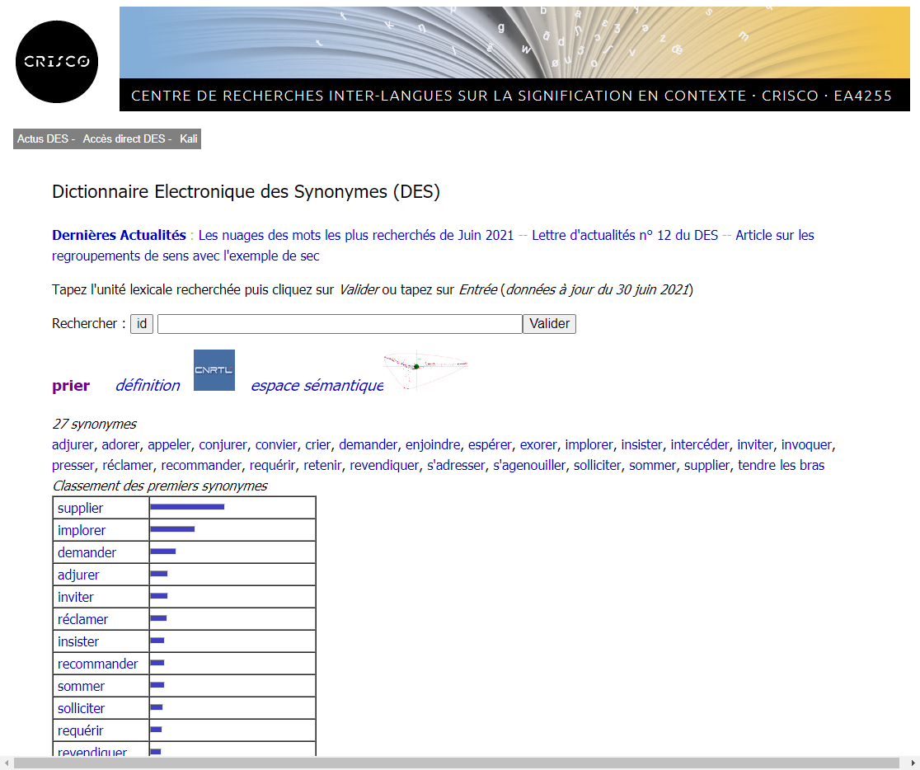
Task: Open synonym enjoindre
Action: coord(433,445)
